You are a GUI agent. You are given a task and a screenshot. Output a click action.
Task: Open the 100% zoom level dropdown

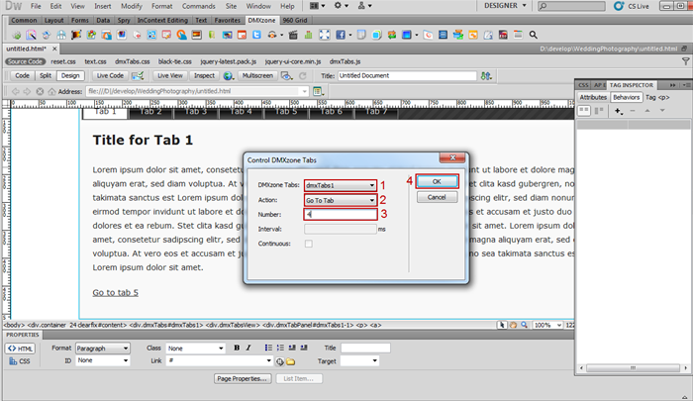click(x=547, y=325)
